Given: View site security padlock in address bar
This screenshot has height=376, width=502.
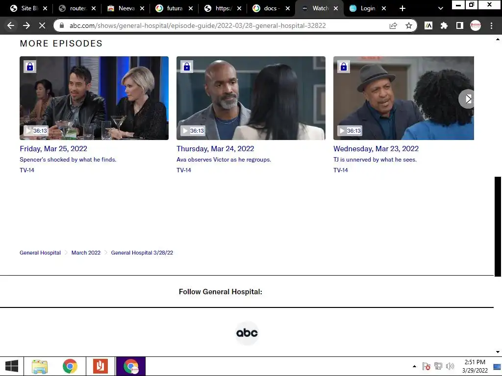Looking at the screenshot, I should point(62,25).
